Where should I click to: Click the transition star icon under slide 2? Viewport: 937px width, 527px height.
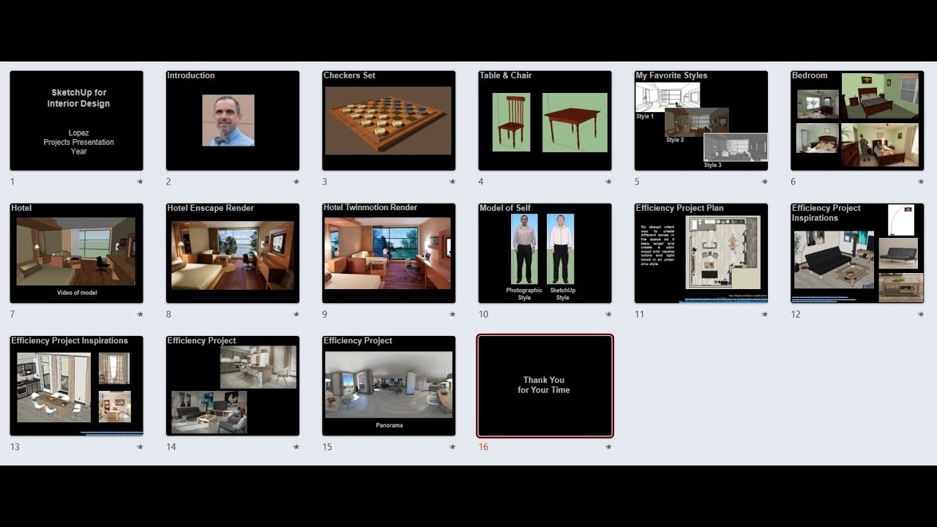[x=296, y=182]
